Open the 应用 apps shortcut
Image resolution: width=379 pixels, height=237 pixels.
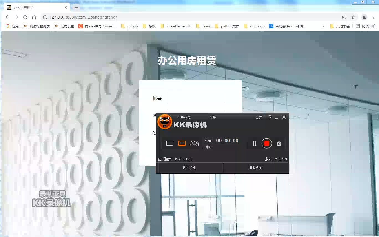point(12,26)
